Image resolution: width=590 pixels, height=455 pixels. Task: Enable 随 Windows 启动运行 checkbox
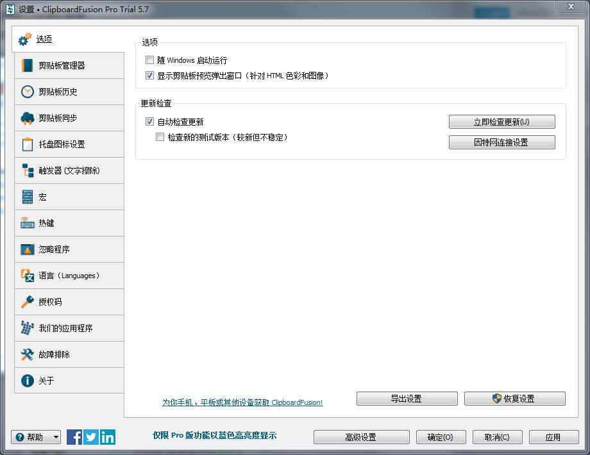coord(149,60)
